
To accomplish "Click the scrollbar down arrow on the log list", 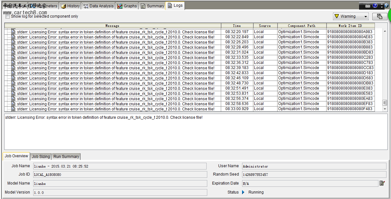I will (x=385, y=109).
